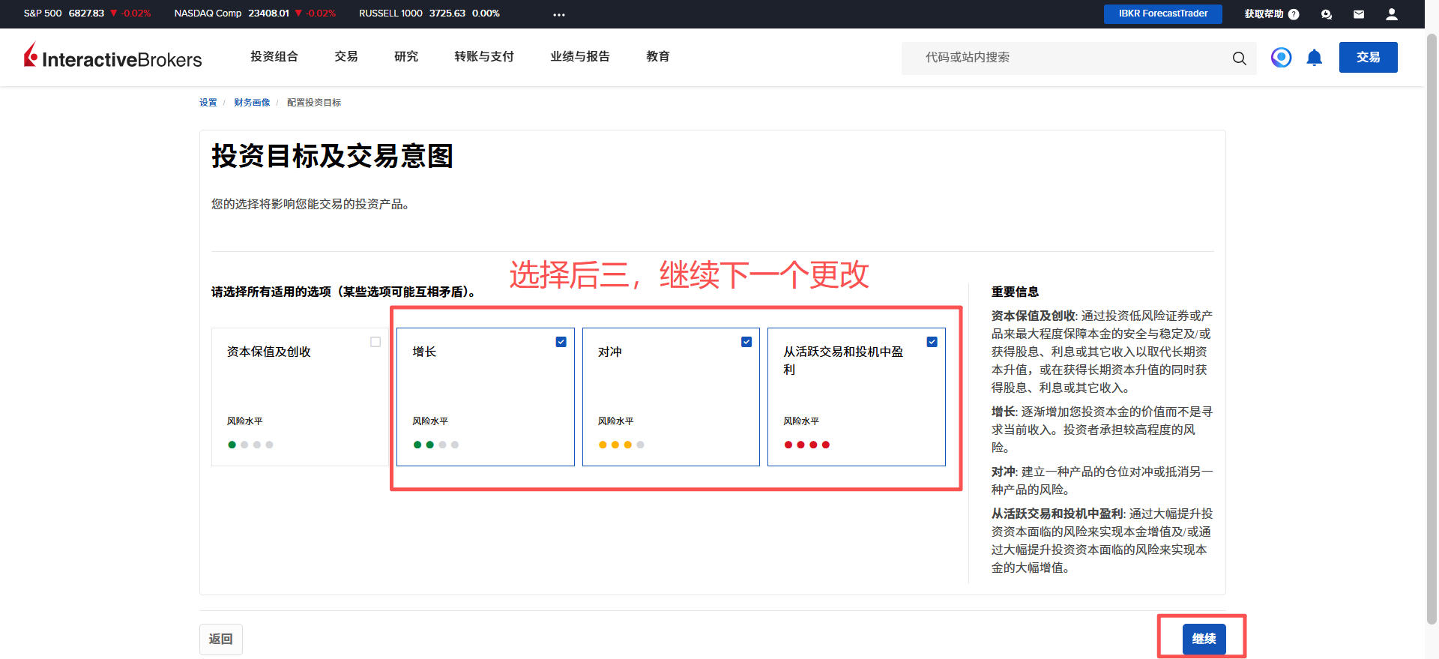The height and width of the screenshot is (659, 1439).
Task: Open the blue circular assistant icon
Action: click(1281, 57)
